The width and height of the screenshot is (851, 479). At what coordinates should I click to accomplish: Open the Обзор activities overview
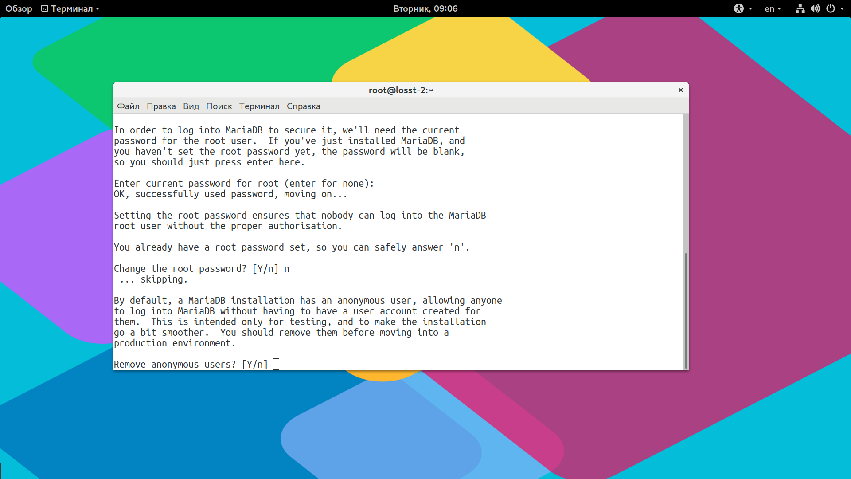[x=19, y=8]
